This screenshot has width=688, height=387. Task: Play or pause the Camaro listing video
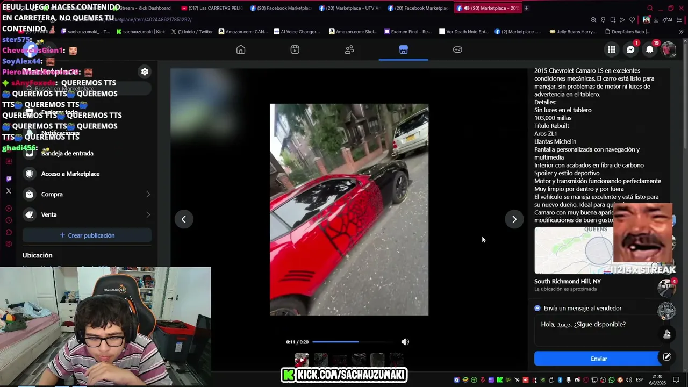[x=349, y=210]
